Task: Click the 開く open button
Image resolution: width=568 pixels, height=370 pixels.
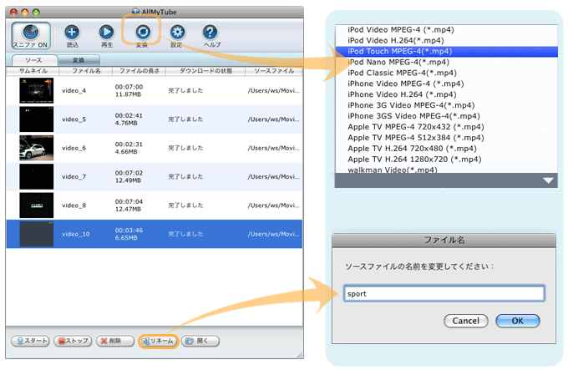Action: point(200,341)
